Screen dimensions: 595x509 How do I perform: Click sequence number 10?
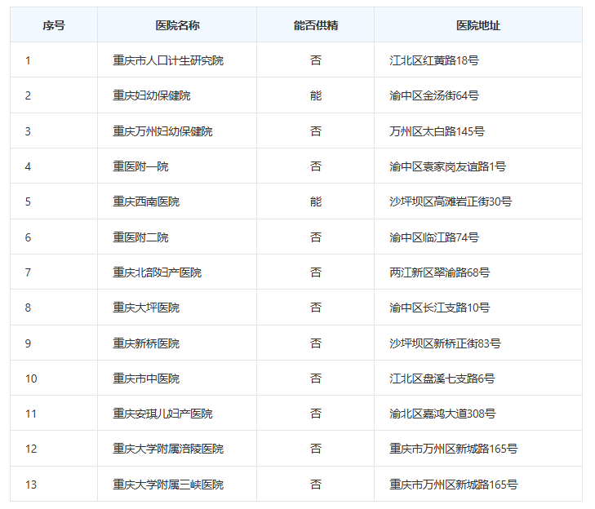click(31, 378)
